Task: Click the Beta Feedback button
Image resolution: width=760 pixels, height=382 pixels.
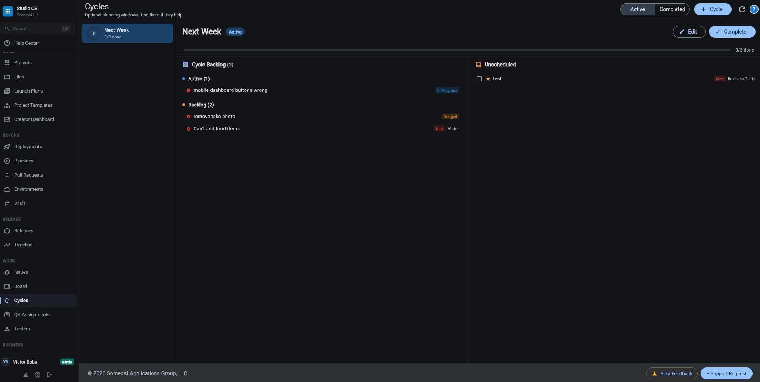Action: (671, 373)
